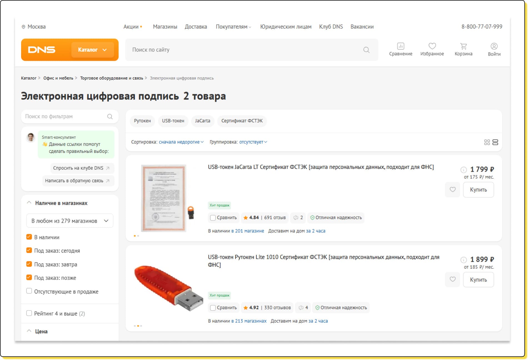The width and height of the screenshot is (528, 360).
Task: Enable Рейтинг 4 и выше filter
Action: tap(29, 313)
